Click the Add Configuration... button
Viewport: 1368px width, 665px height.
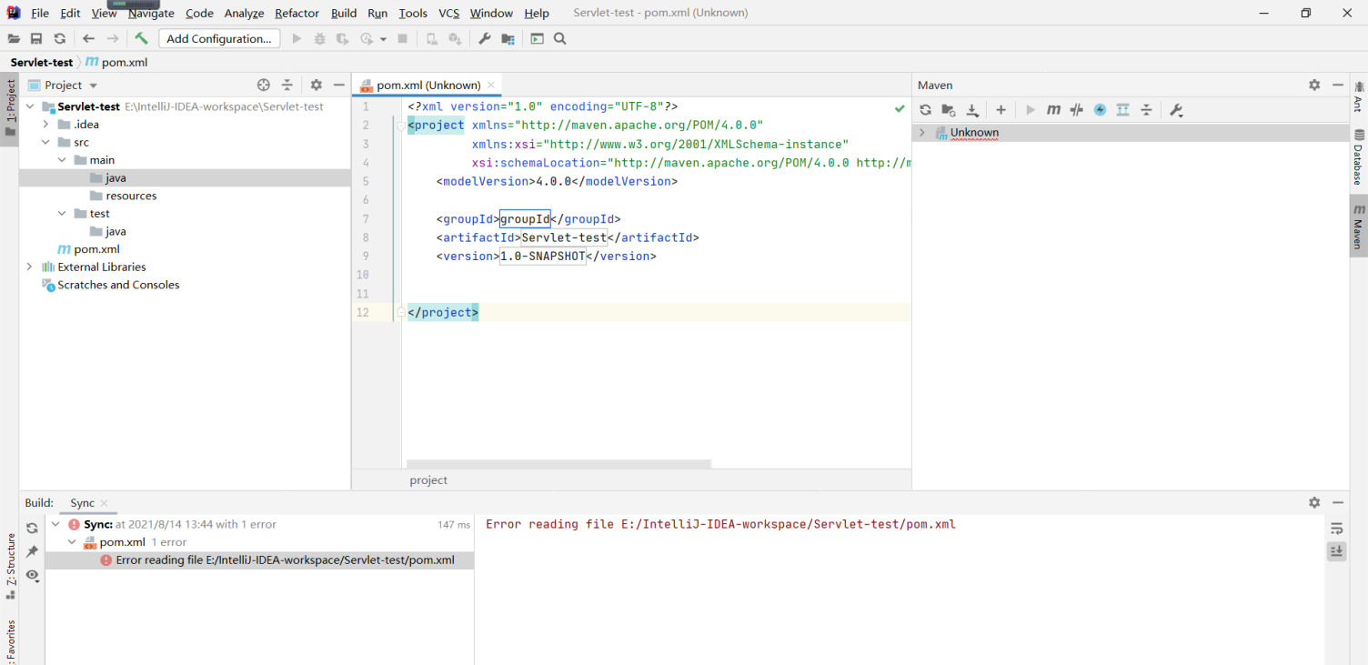pos(219,38)
